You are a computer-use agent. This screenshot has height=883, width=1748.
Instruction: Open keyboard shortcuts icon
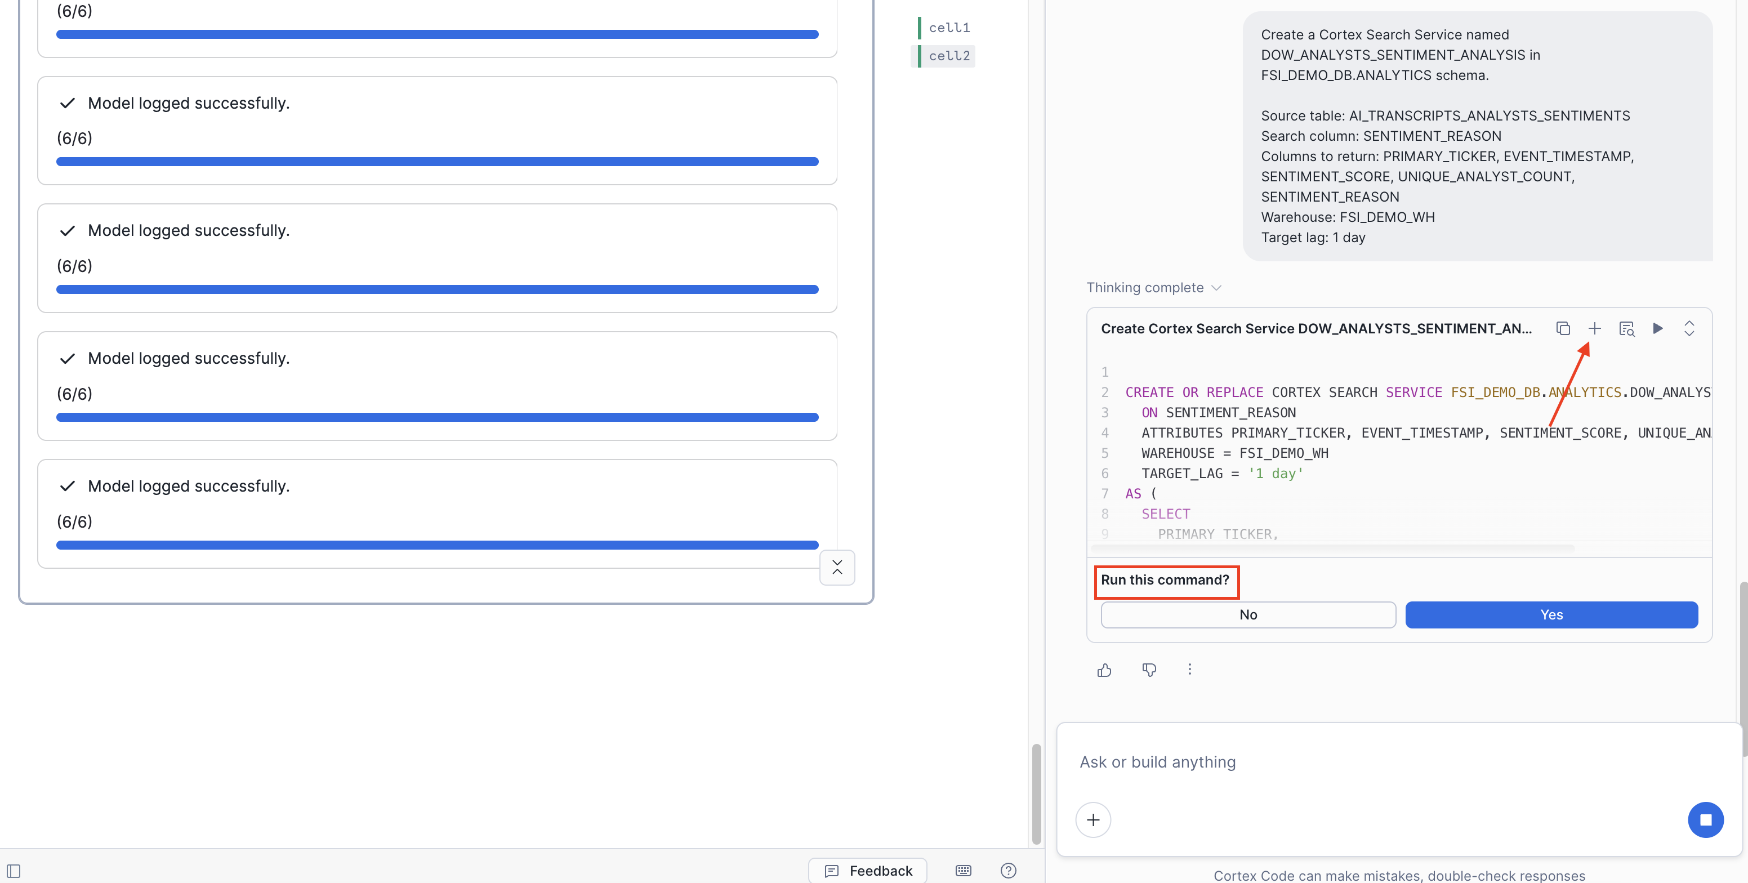tap(963, 871)
